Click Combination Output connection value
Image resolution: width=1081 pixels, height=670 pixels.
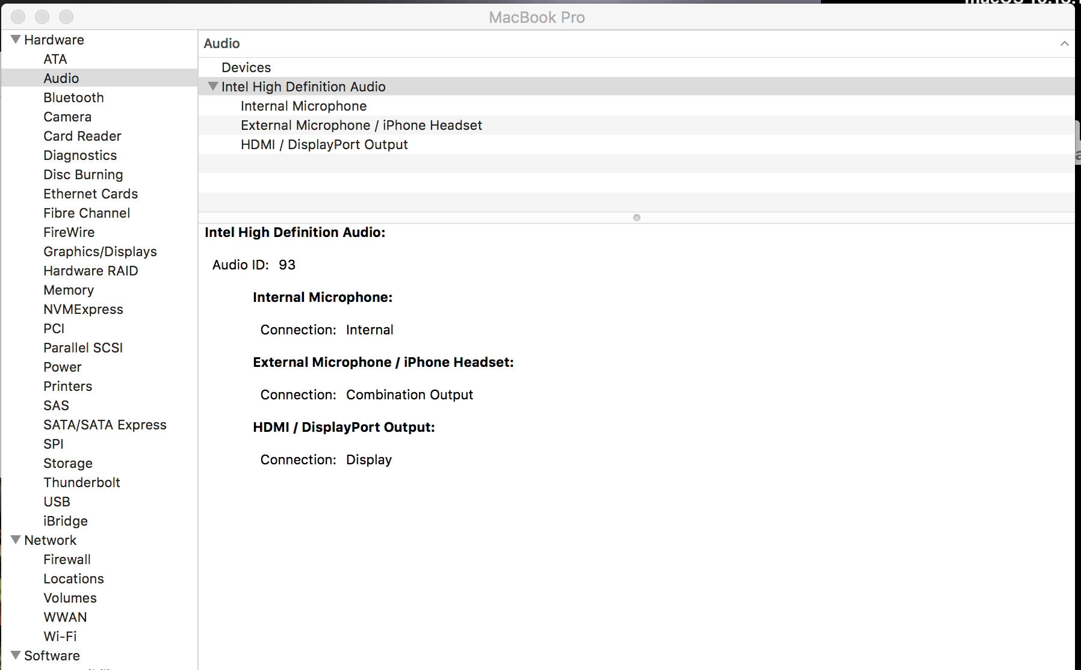(409, 395)
